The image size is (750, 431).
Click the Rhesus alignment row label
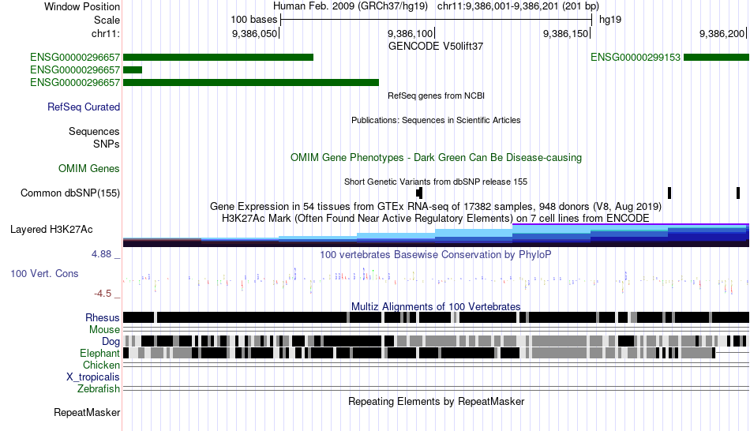coord(103,317)
